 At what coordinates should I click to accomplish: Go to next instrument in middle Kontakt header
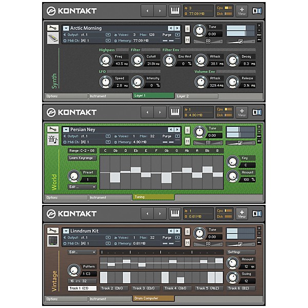pyautogui.click(x=160, y=112)
